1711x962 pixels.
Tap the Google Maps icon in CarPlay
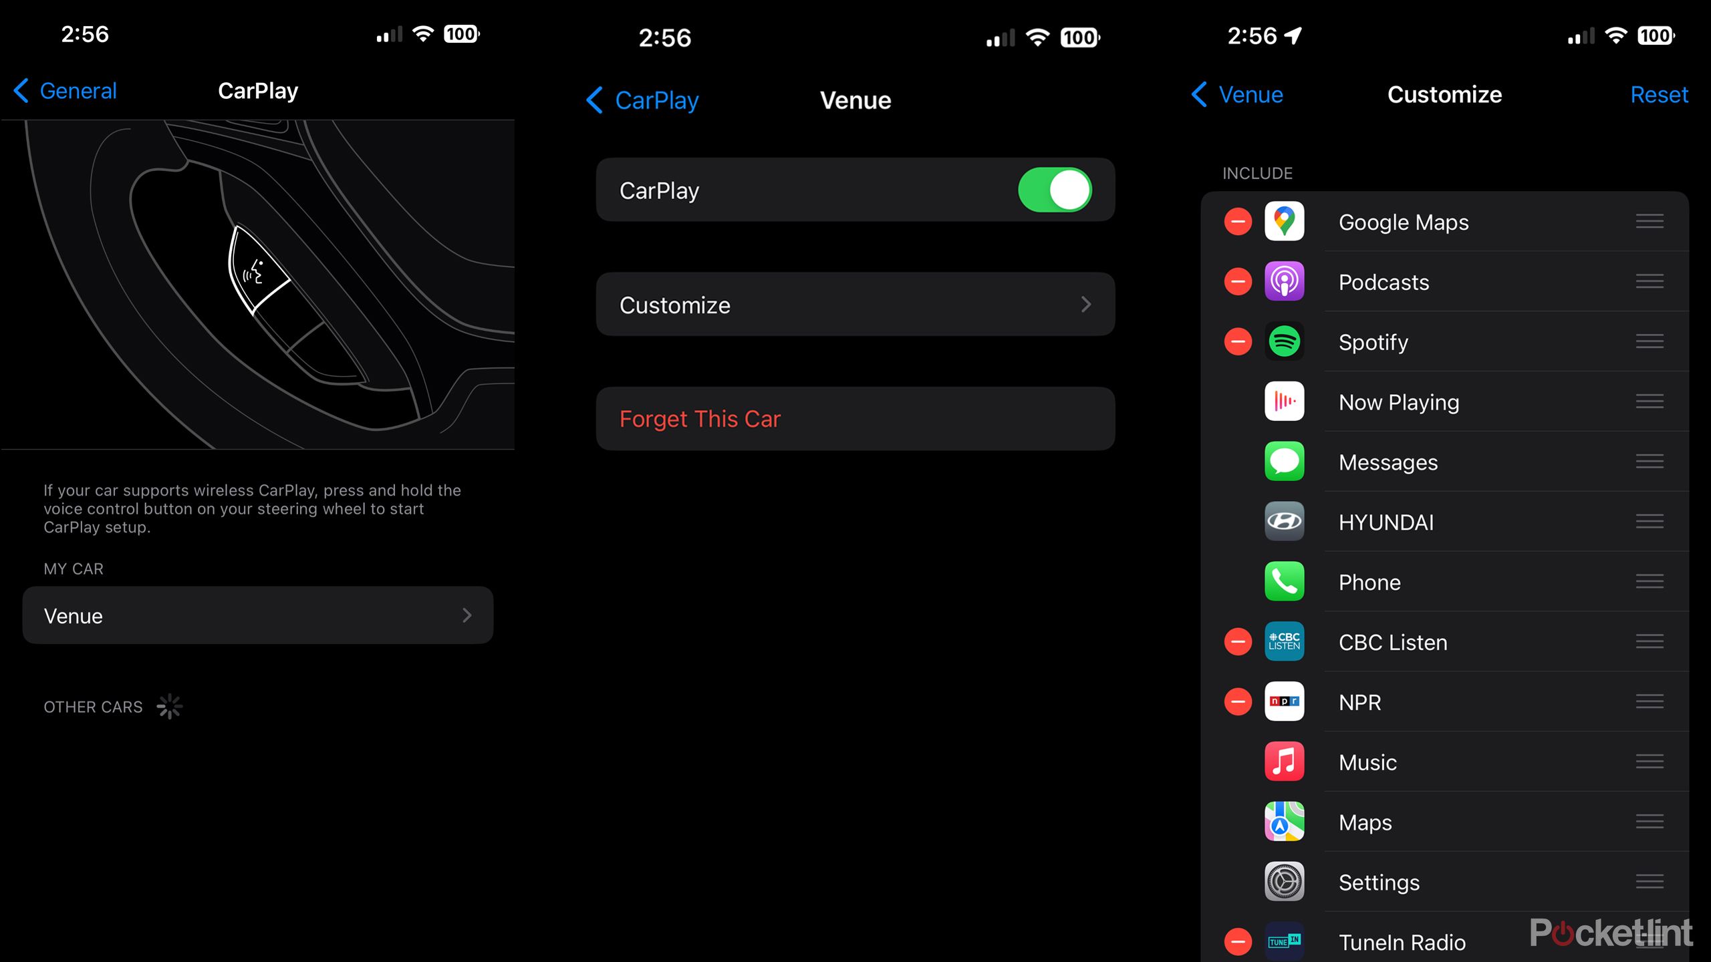1286,222
